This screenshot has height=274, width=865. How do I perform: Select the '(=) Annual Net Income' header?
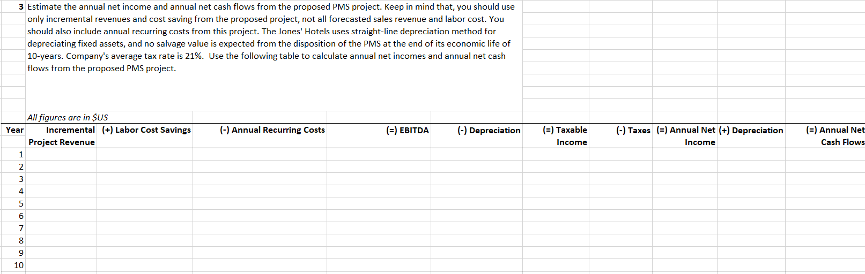click(685, 136)
